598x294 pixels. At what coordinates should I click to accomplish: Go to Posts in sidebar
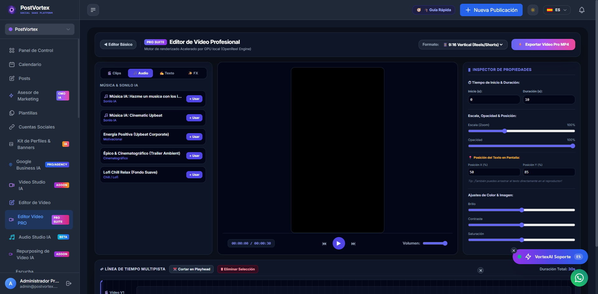pos(39,78)
